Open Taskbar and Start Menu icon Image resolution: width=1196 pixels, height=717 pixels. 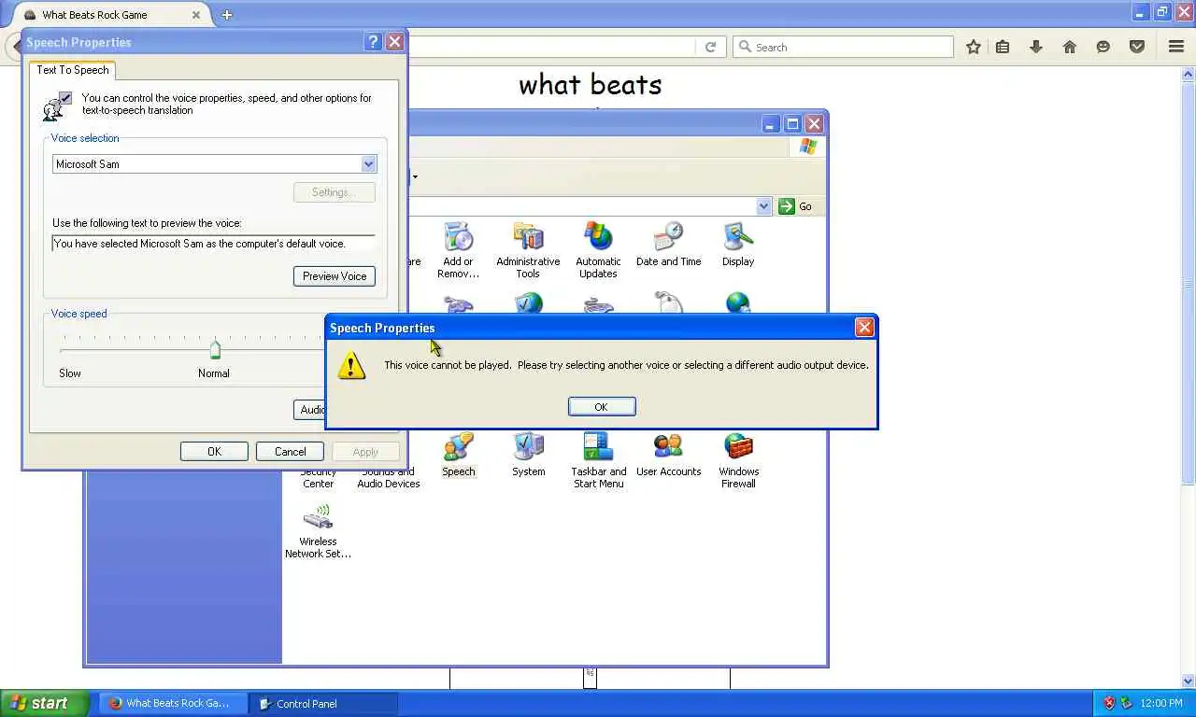(599, 459)
